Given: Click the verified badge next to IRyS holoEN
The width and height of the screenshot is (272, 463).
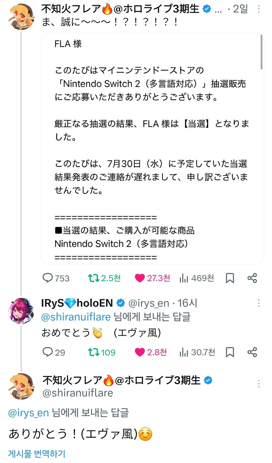Looking at the screenshot, I should click(121, 302).
